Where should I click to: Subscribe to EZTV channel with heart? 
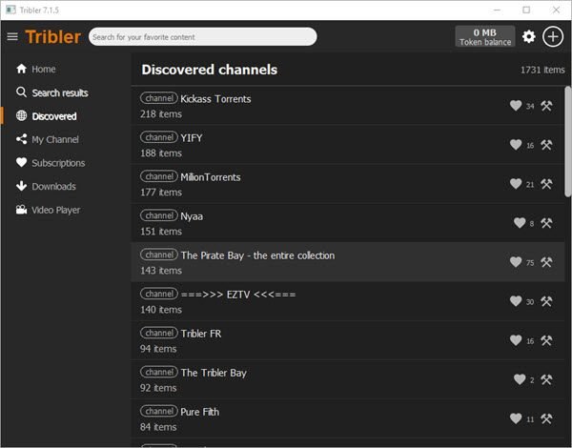516,301
